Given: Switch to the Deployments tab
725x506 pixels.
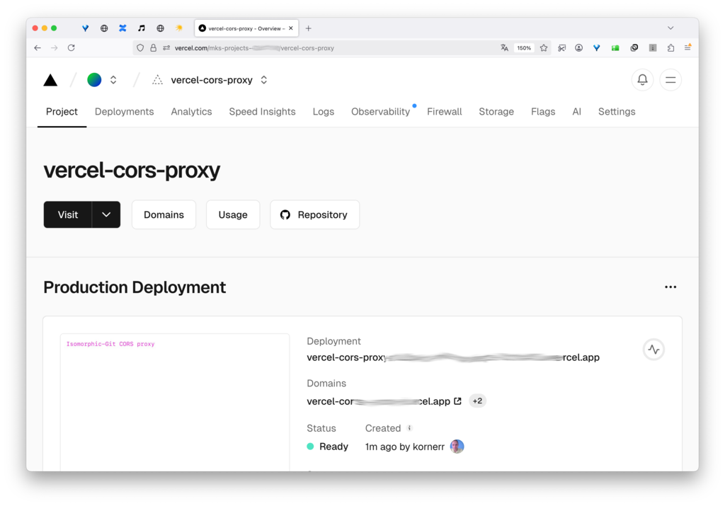Looking at the screenshot, I should (125, 112).
